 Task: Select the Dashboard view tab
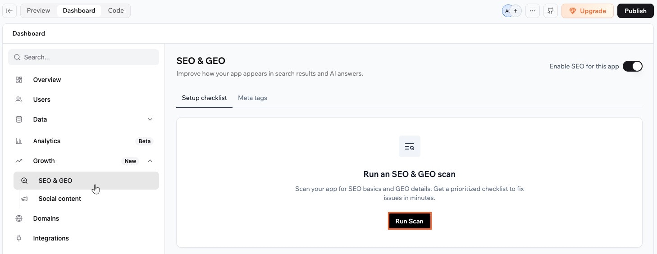(79, 11)
